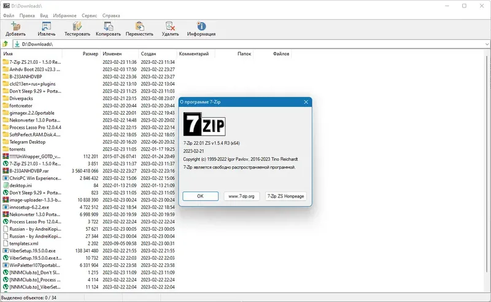Click OK in the About 7-Zip dialog
The width and height of the screenshot is (491, 302).
(x=201, y=196)
